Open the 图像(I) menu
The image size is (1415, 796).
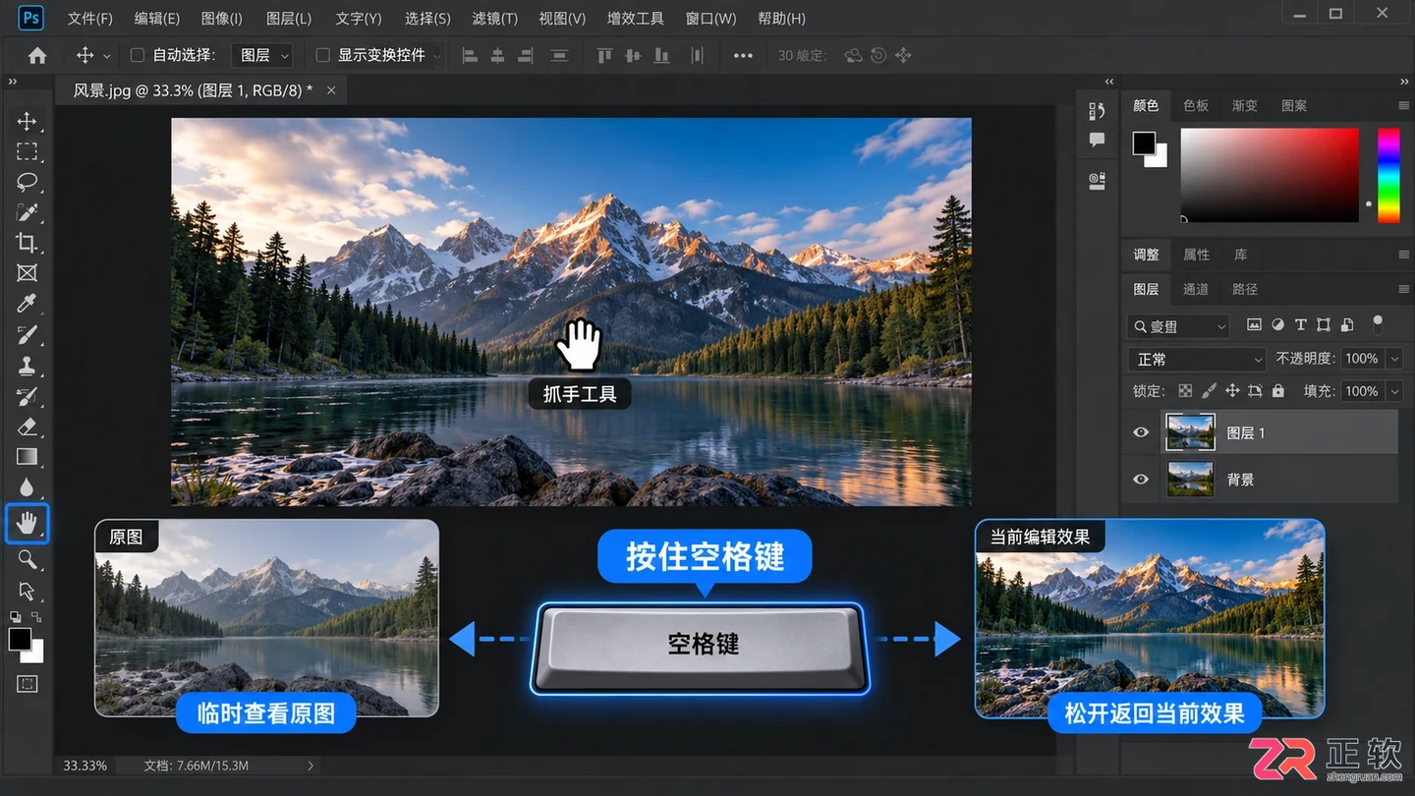point(221,19)
